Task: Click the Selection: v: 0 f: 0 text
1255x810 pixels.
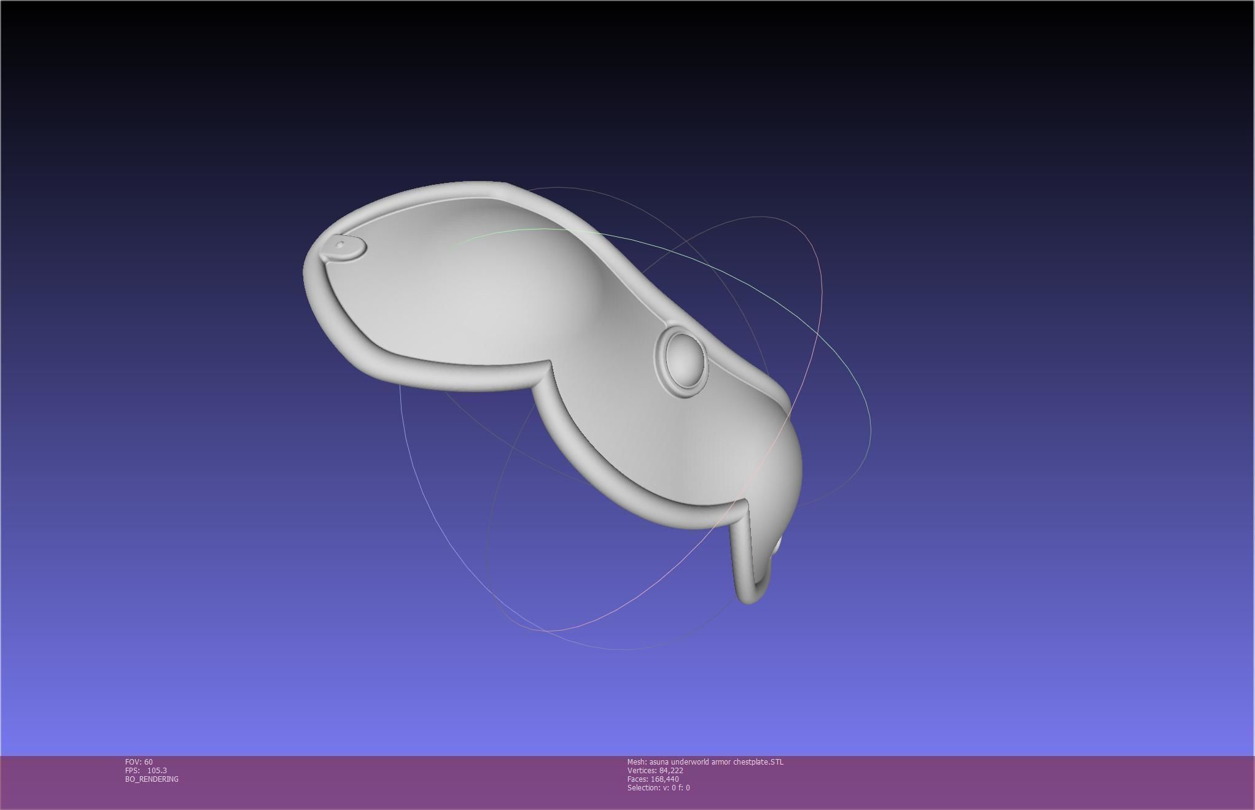Action: point(658,787)
